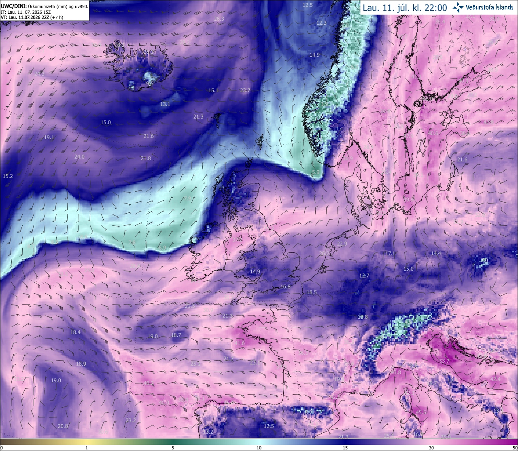Viewport: 518px width, 451px height.
Task: Click the 23.7 value east of Iceland
Action: [245, 90]
